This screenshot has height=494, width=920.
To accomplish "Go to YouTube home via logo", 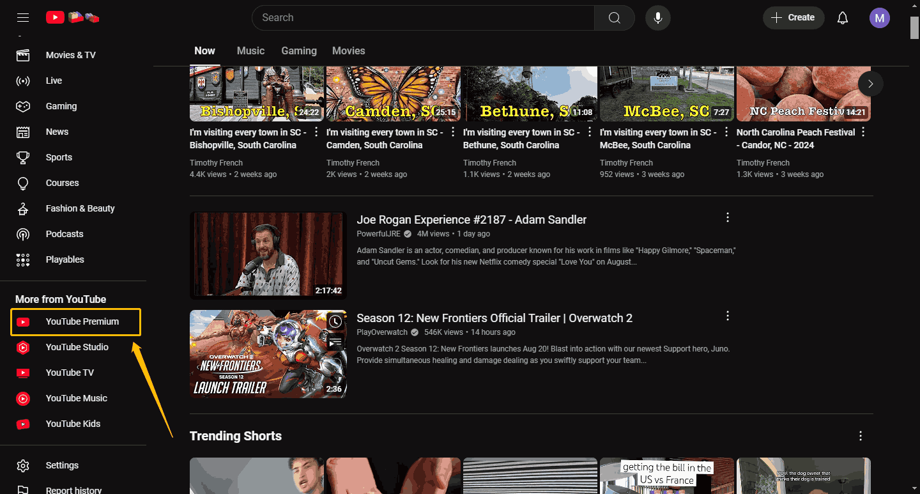I will tap(72, 18).
